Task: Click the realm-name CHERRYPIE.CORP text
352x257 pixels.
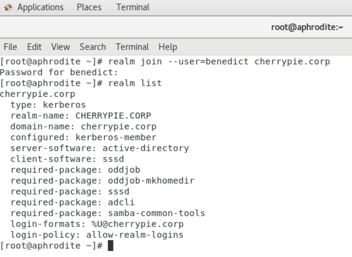Action: pyautogui.click(x=113, y=116)
